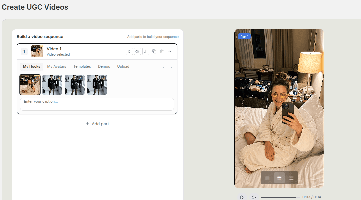
Task: Select the second AI avatar hook thumbnail
Action: (x=52, y=84)
